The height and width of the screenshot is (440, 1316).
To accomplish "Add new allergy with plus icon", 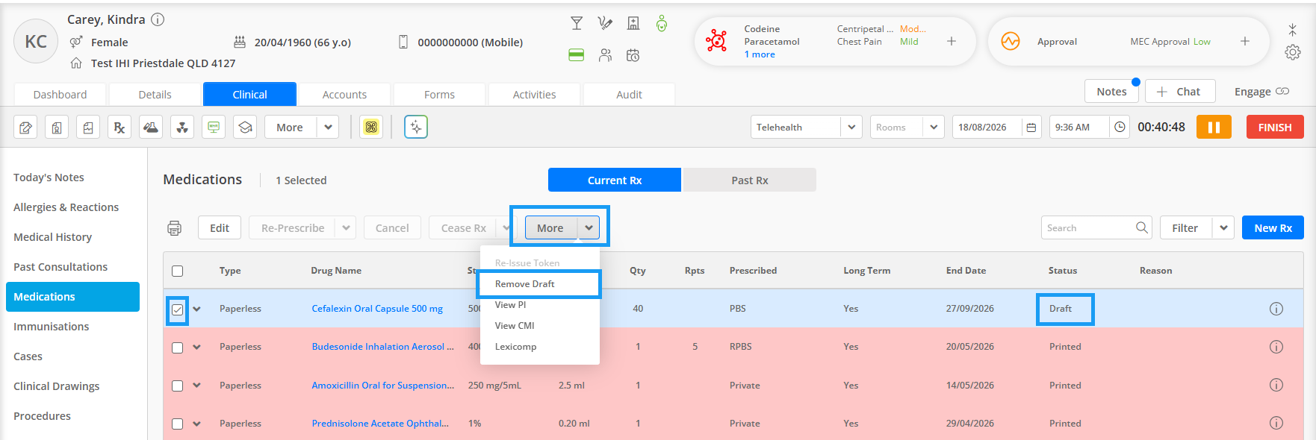I will 952,41.
